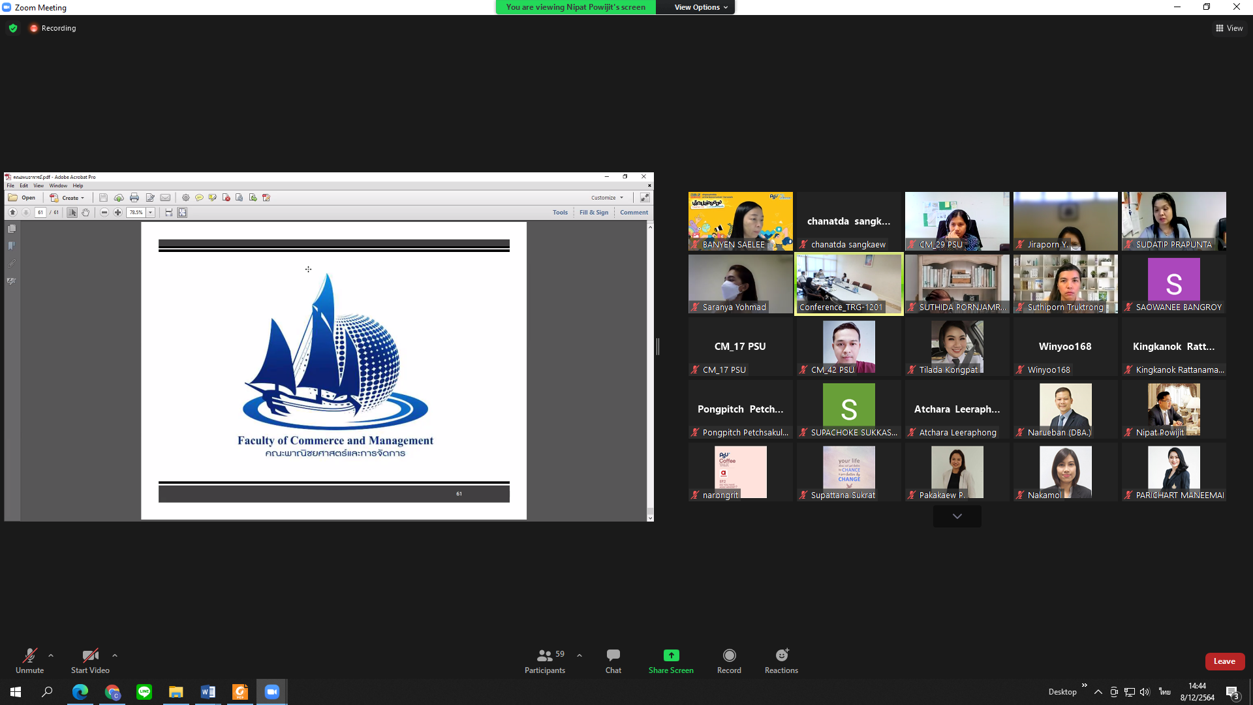Click the View layout button top right

(x=1229, y=28)
